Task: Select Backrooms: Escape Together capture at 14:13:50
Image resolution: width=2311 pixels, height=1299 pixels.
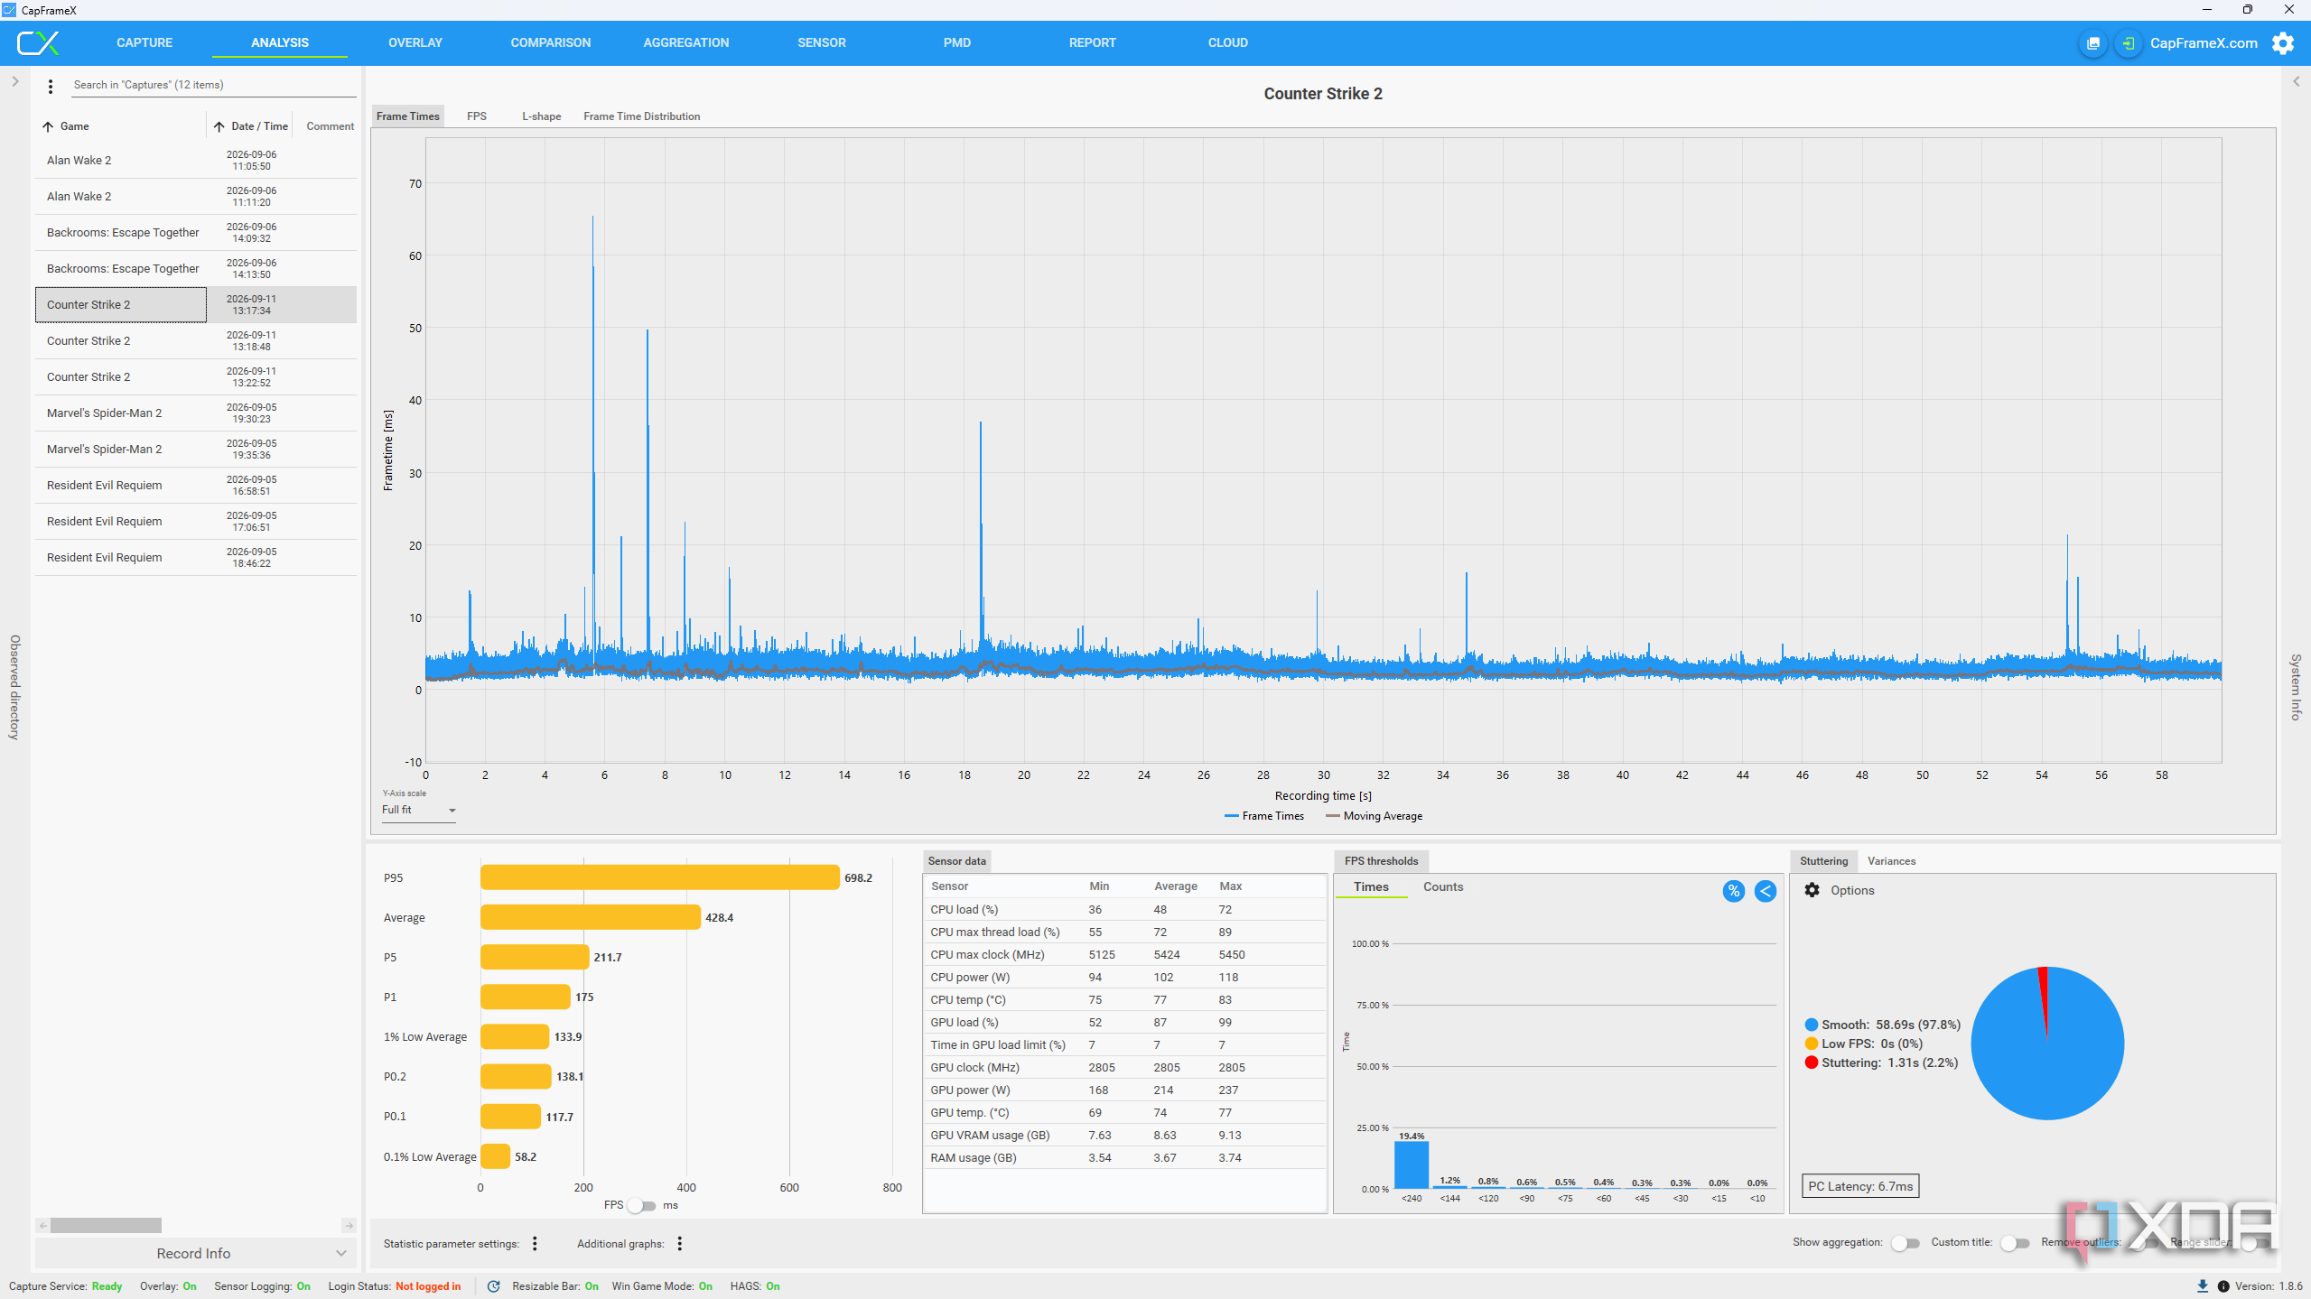Action: click(x=195, y=269)
